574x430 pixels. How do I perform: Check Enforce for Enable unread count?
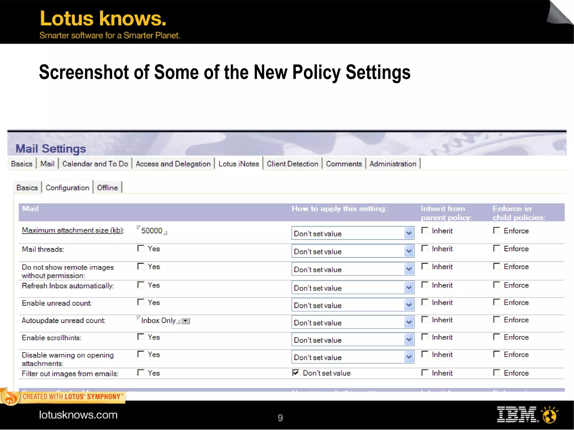(497, 302)
